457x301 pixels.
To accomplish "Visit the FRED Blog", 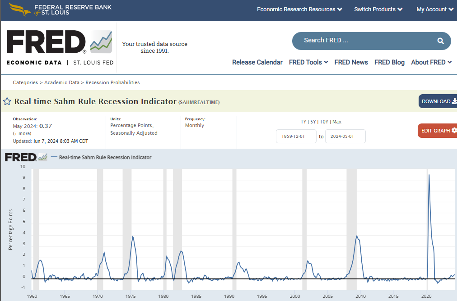I will point(389,62).
